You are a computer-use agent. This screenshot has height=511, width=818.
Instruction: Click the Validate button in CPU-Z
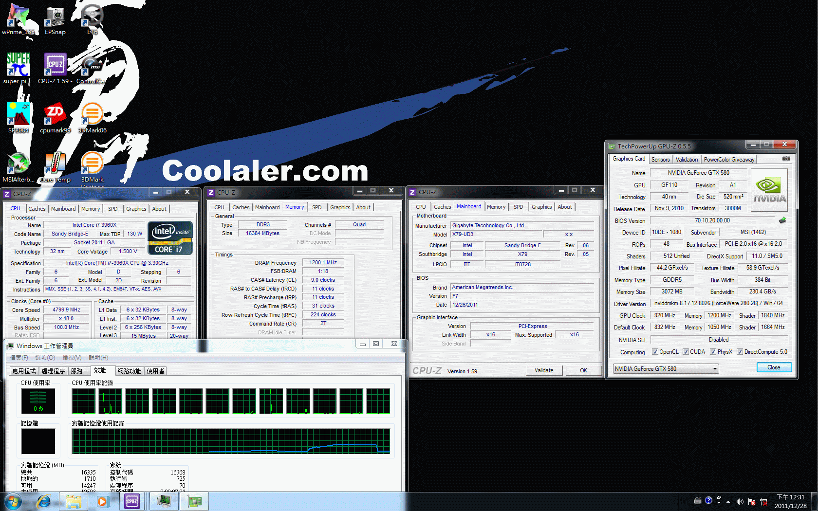(x=544, y=370)
